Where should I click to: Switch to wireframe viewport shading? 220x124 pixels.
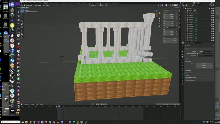point(173,5)
